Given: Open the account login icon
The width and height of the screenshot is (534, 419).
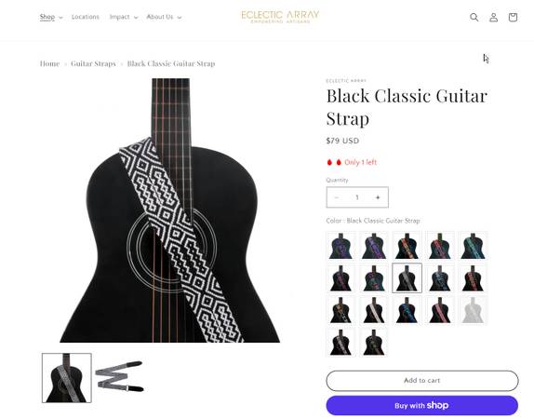Looking at the screenshot, I should [x=493, y=17].
